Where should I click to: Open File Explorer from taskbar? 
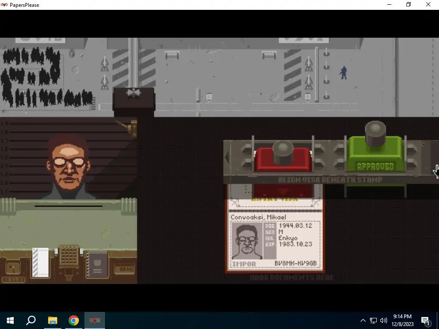(x=52, y=320)
